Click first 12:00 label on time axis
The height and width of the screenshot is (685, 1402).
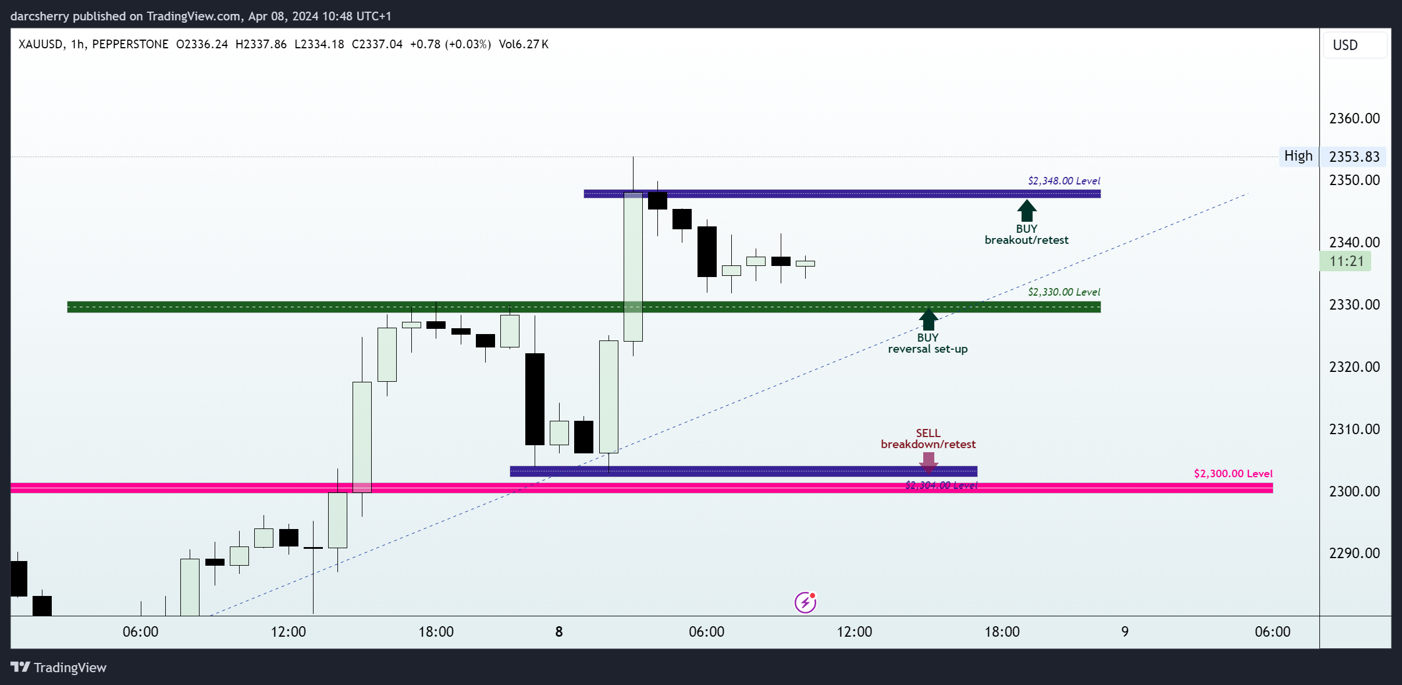(288, 632)
